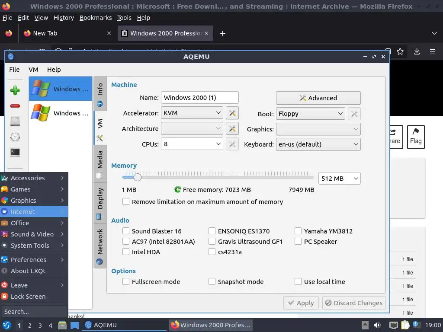443x332 pixels.
Task: Open new Firefox tab with plus icon
Action: click(223, 34)
